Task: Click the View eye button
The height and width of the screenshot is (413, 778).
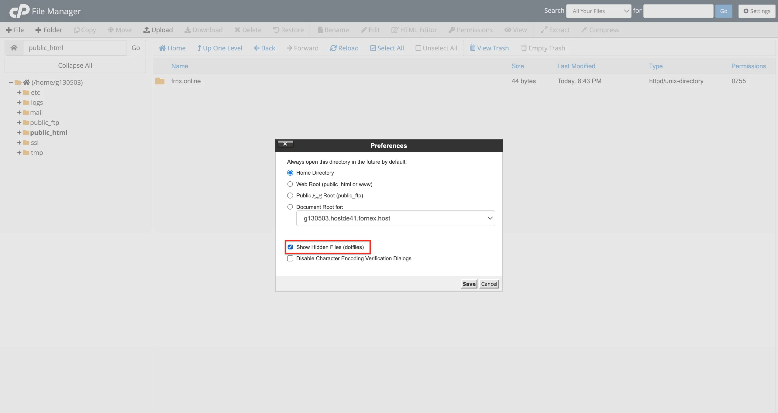Action: click(516, 30)
